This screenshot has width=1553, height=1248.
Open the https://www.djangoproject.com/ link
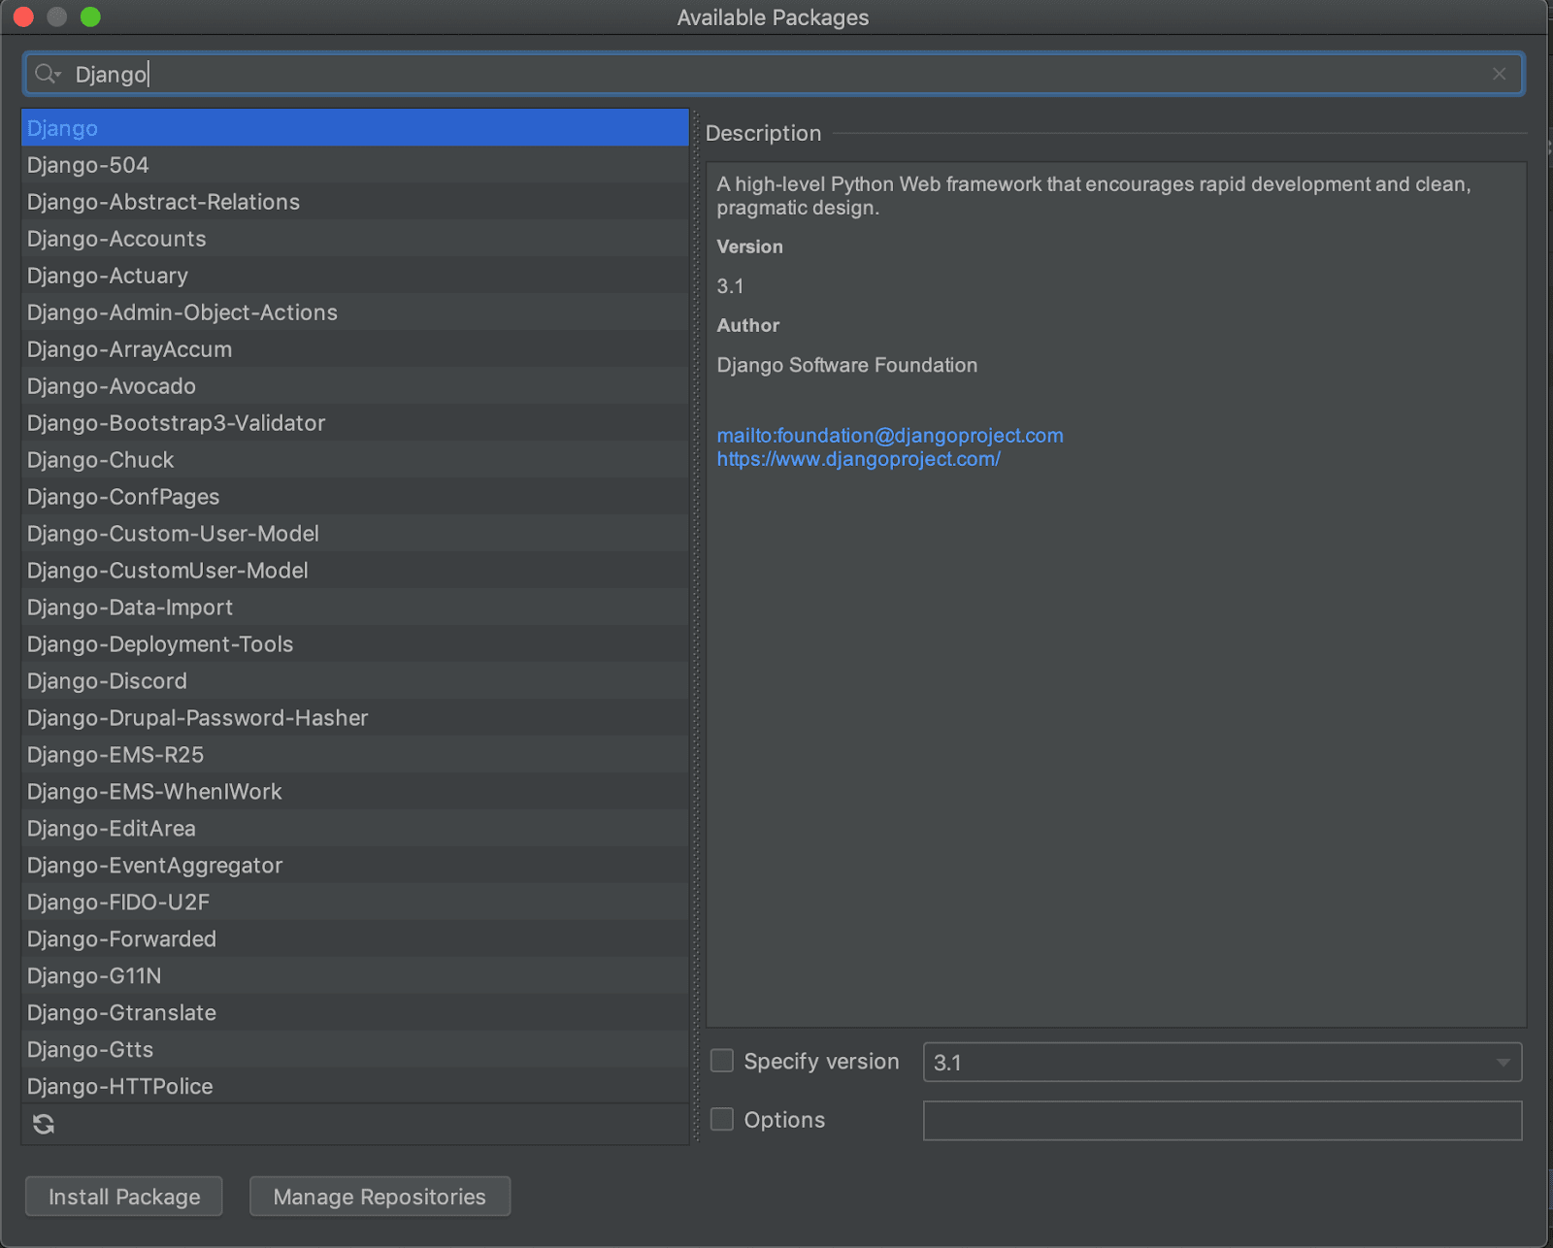(859, 459)
